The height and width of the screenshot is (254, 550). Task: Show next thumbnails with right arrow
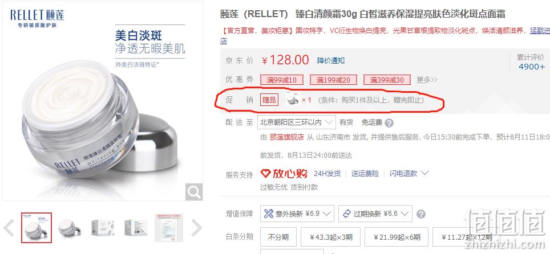click(x=196, y=228)
